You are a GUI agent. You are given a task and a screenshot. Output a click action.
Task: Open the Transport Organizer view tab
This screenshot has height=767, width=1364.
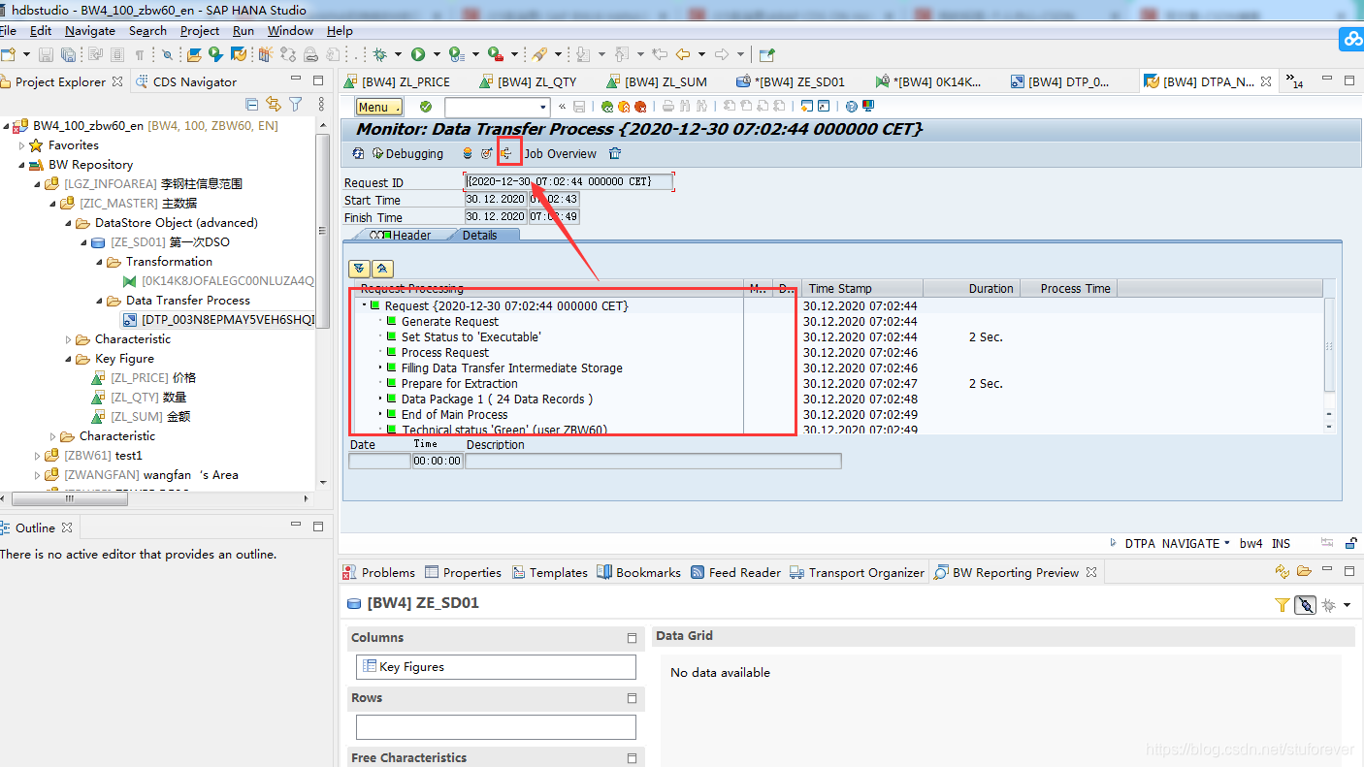click(858, 572)
